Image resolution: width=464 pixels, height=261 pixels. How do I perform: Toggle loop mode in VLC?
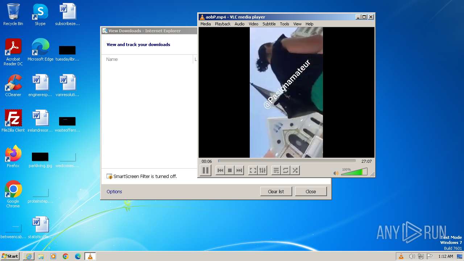[x=285, y=170]
